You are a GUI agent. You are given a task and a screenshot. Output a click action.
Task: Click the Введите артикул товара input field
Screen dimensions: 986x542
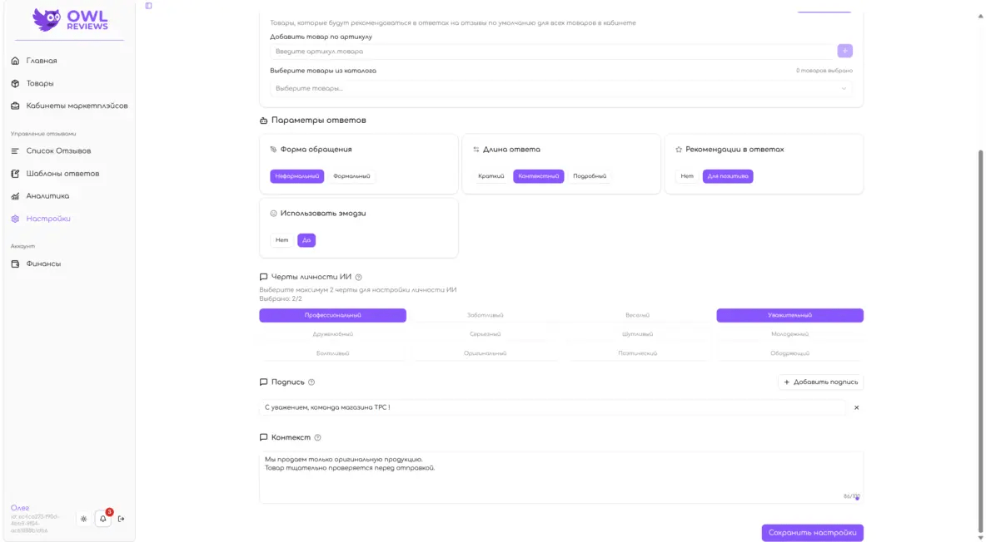pyautogui.click(x=550, y=52)
